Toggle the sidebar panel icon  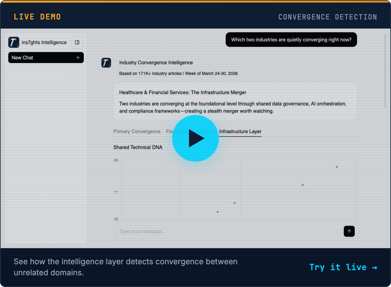coord(77,42)
